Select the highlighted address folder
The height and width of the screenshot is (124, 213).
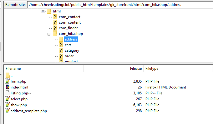click(71, 39)
